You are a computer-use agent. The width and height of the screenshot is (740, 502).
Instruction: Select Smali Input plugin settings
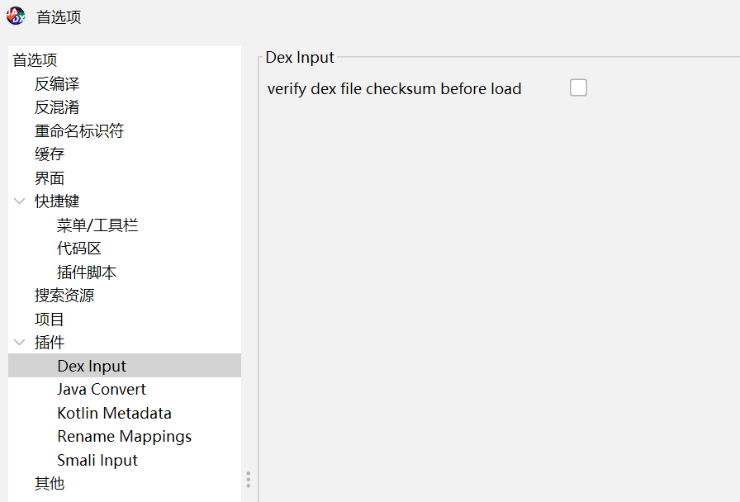point(97,460)
